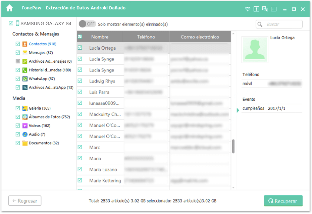The width and height of the screenshot is (312, 214).
Task: Open Mensajes (37) category
Action: tap(41, 53)
